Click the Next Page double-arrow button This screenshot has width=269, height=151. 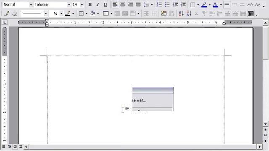click(x=265, y=141)
